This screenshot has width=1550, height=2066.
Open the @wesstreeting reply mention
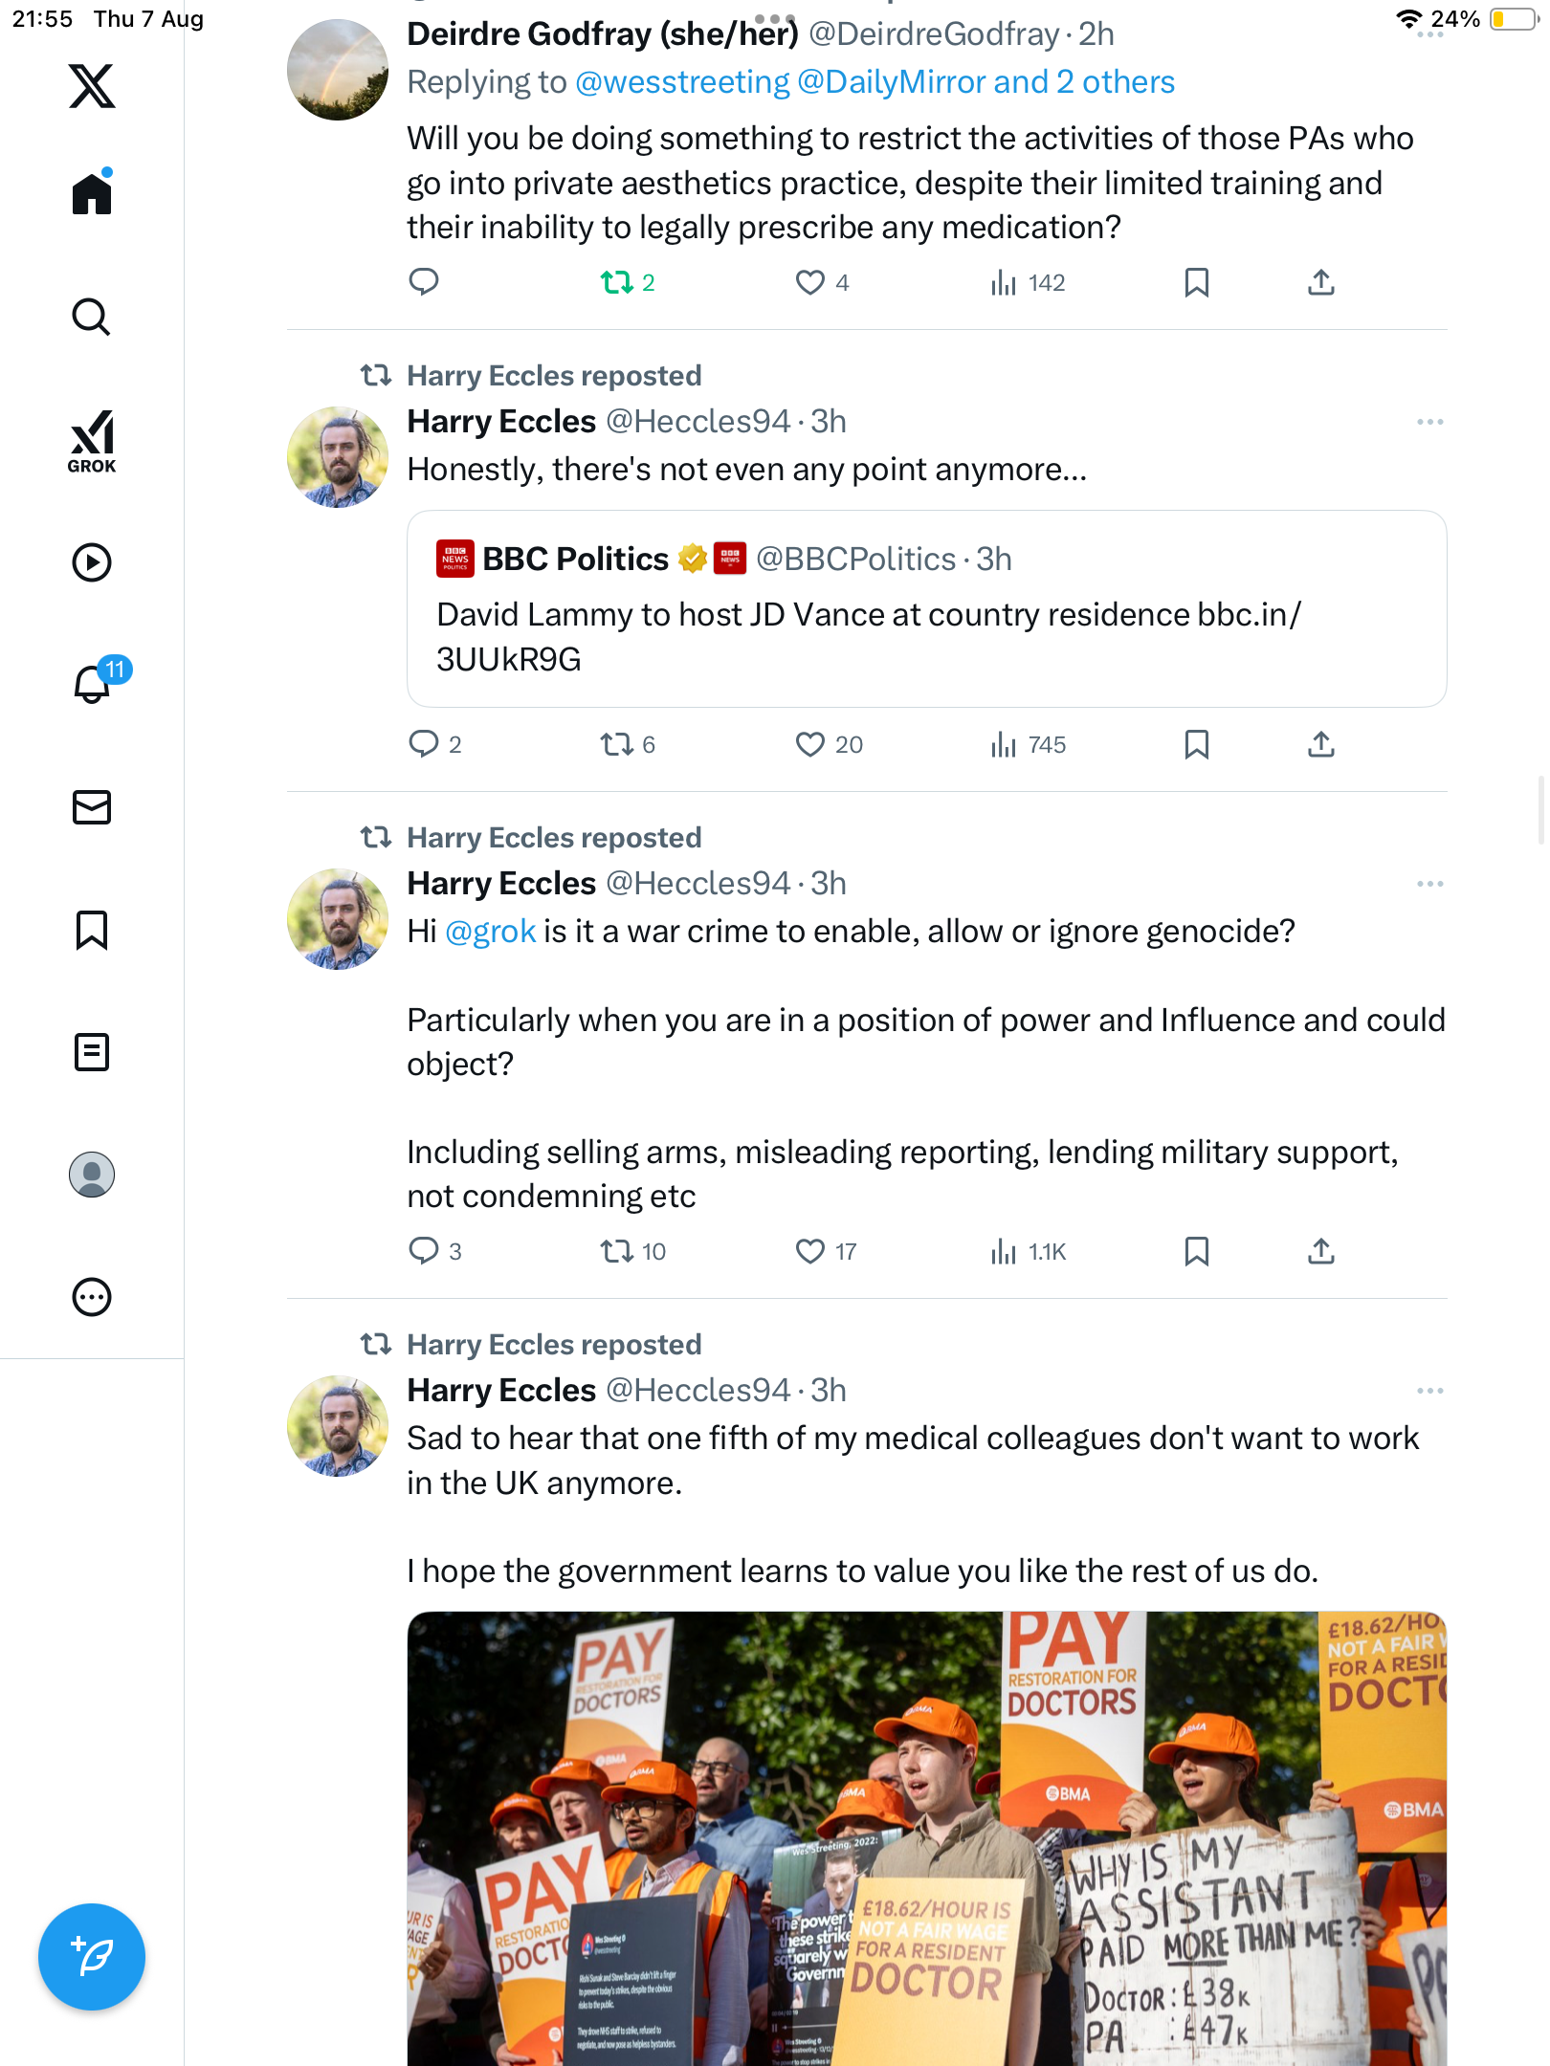coord(682,82)
